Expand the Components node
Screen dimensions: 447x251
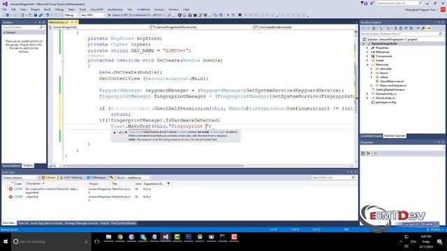point(367,56)
